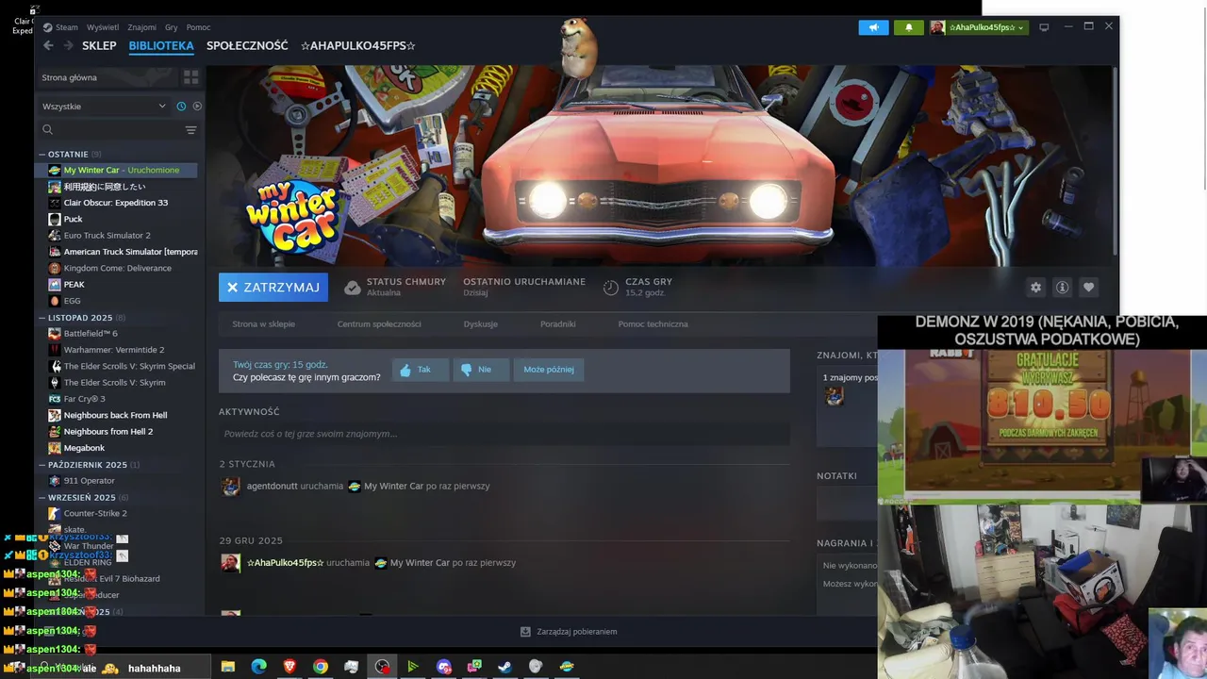Open Steam icon on the taskbar
The width and height of the screenshot is (1207, 679).
[505, 667]
